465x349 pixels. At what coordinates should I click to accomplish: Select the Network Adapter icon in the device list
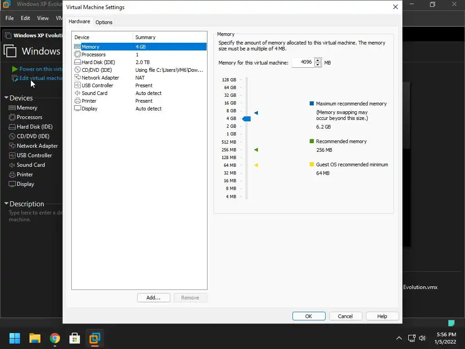tap(77, 77)
